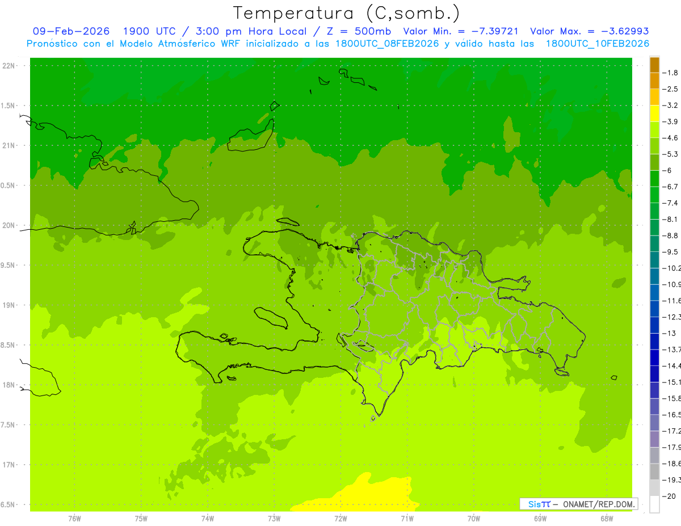Screen dimensions: 681x526
Task: Click the 22N latitude label
Action: click(x=9, y=66)
